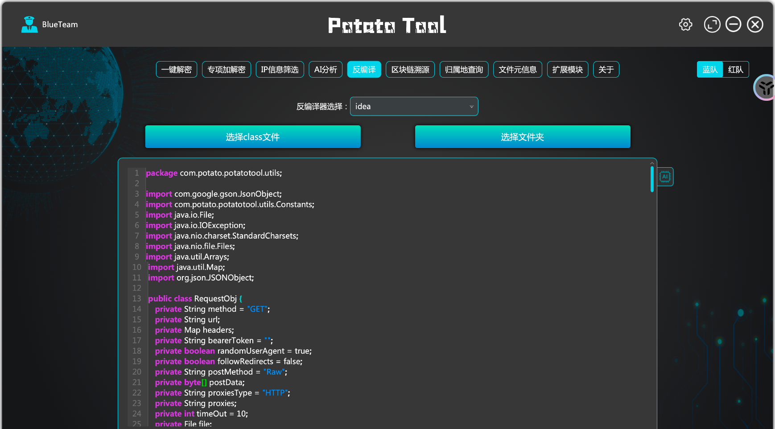This screenshot has height=429, width=775.
Task: Open the IP信息筛选 tab
Action: point(280,70)
